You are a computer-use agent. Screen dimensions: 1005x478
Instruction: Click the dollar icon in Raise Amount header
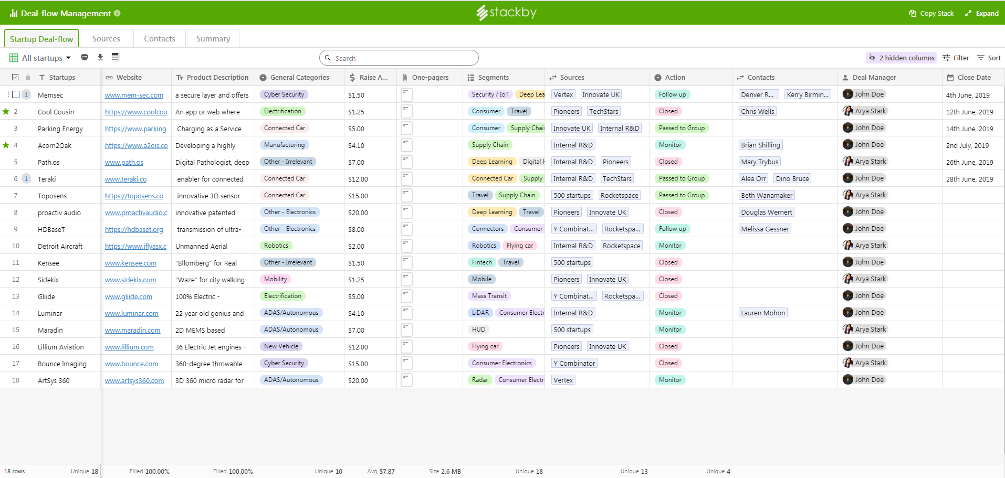(x=352, y=77)
